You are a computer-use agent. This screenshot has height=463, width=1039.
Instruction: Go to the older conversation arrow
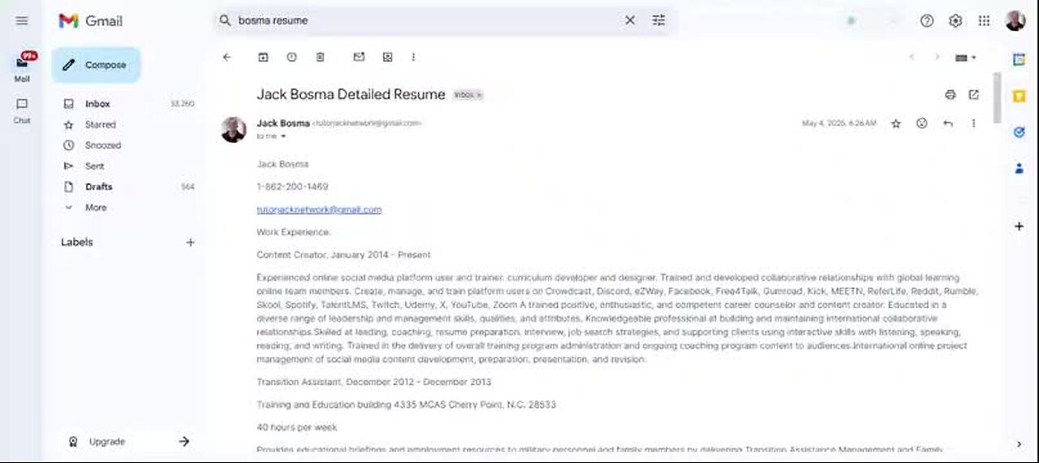(x=937, y=57)
